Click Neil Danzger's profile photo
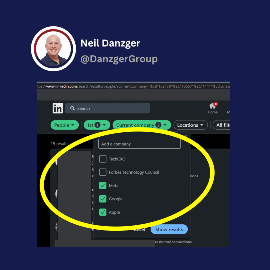270x270 pixels. click(53, 49)
